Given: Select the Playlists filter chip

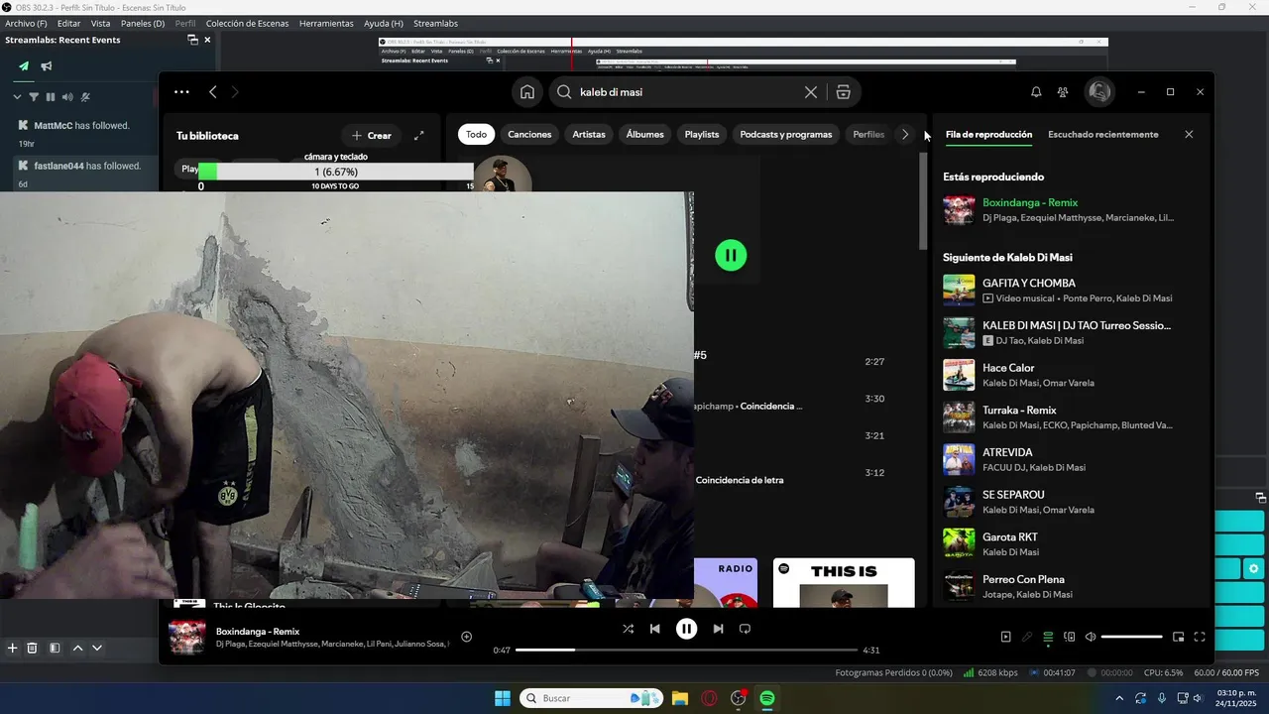Looking at the screenshot, I should click(702, 134).
